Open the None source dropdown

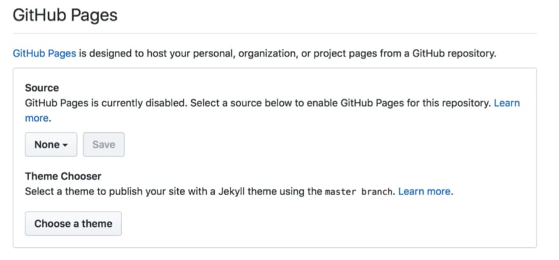pos(51,144)
